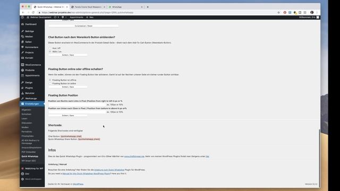Click the Plugins plug icon
The image size is (340, 191).
[22, 88]
